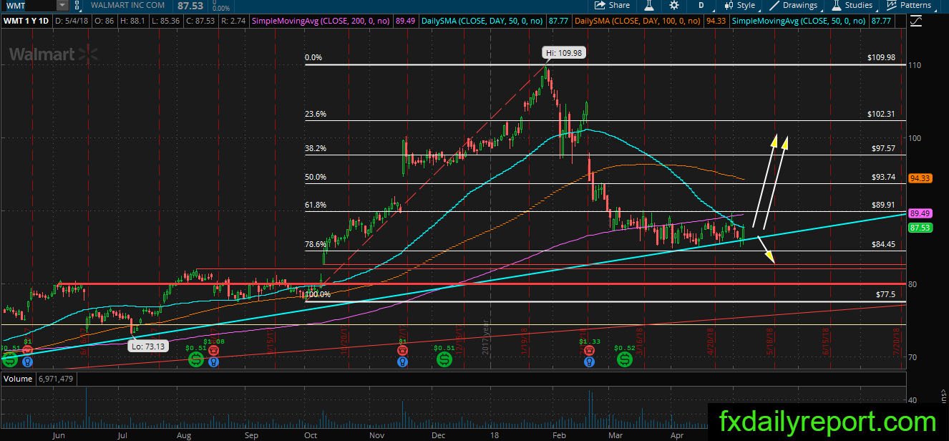The width and height of the screenshot is (949, 441).
Task: Click the price axis scale icon at top right
Action: point(915,21)
